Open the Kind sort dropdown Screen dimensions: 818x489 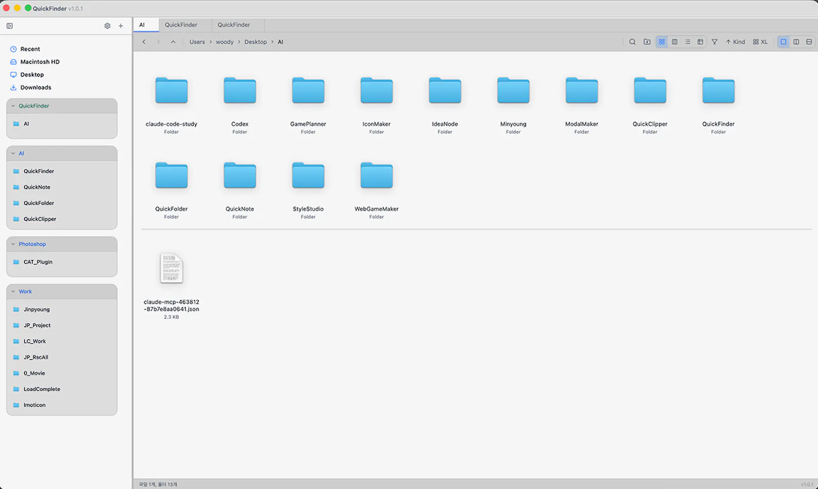[x=735, y=42]
